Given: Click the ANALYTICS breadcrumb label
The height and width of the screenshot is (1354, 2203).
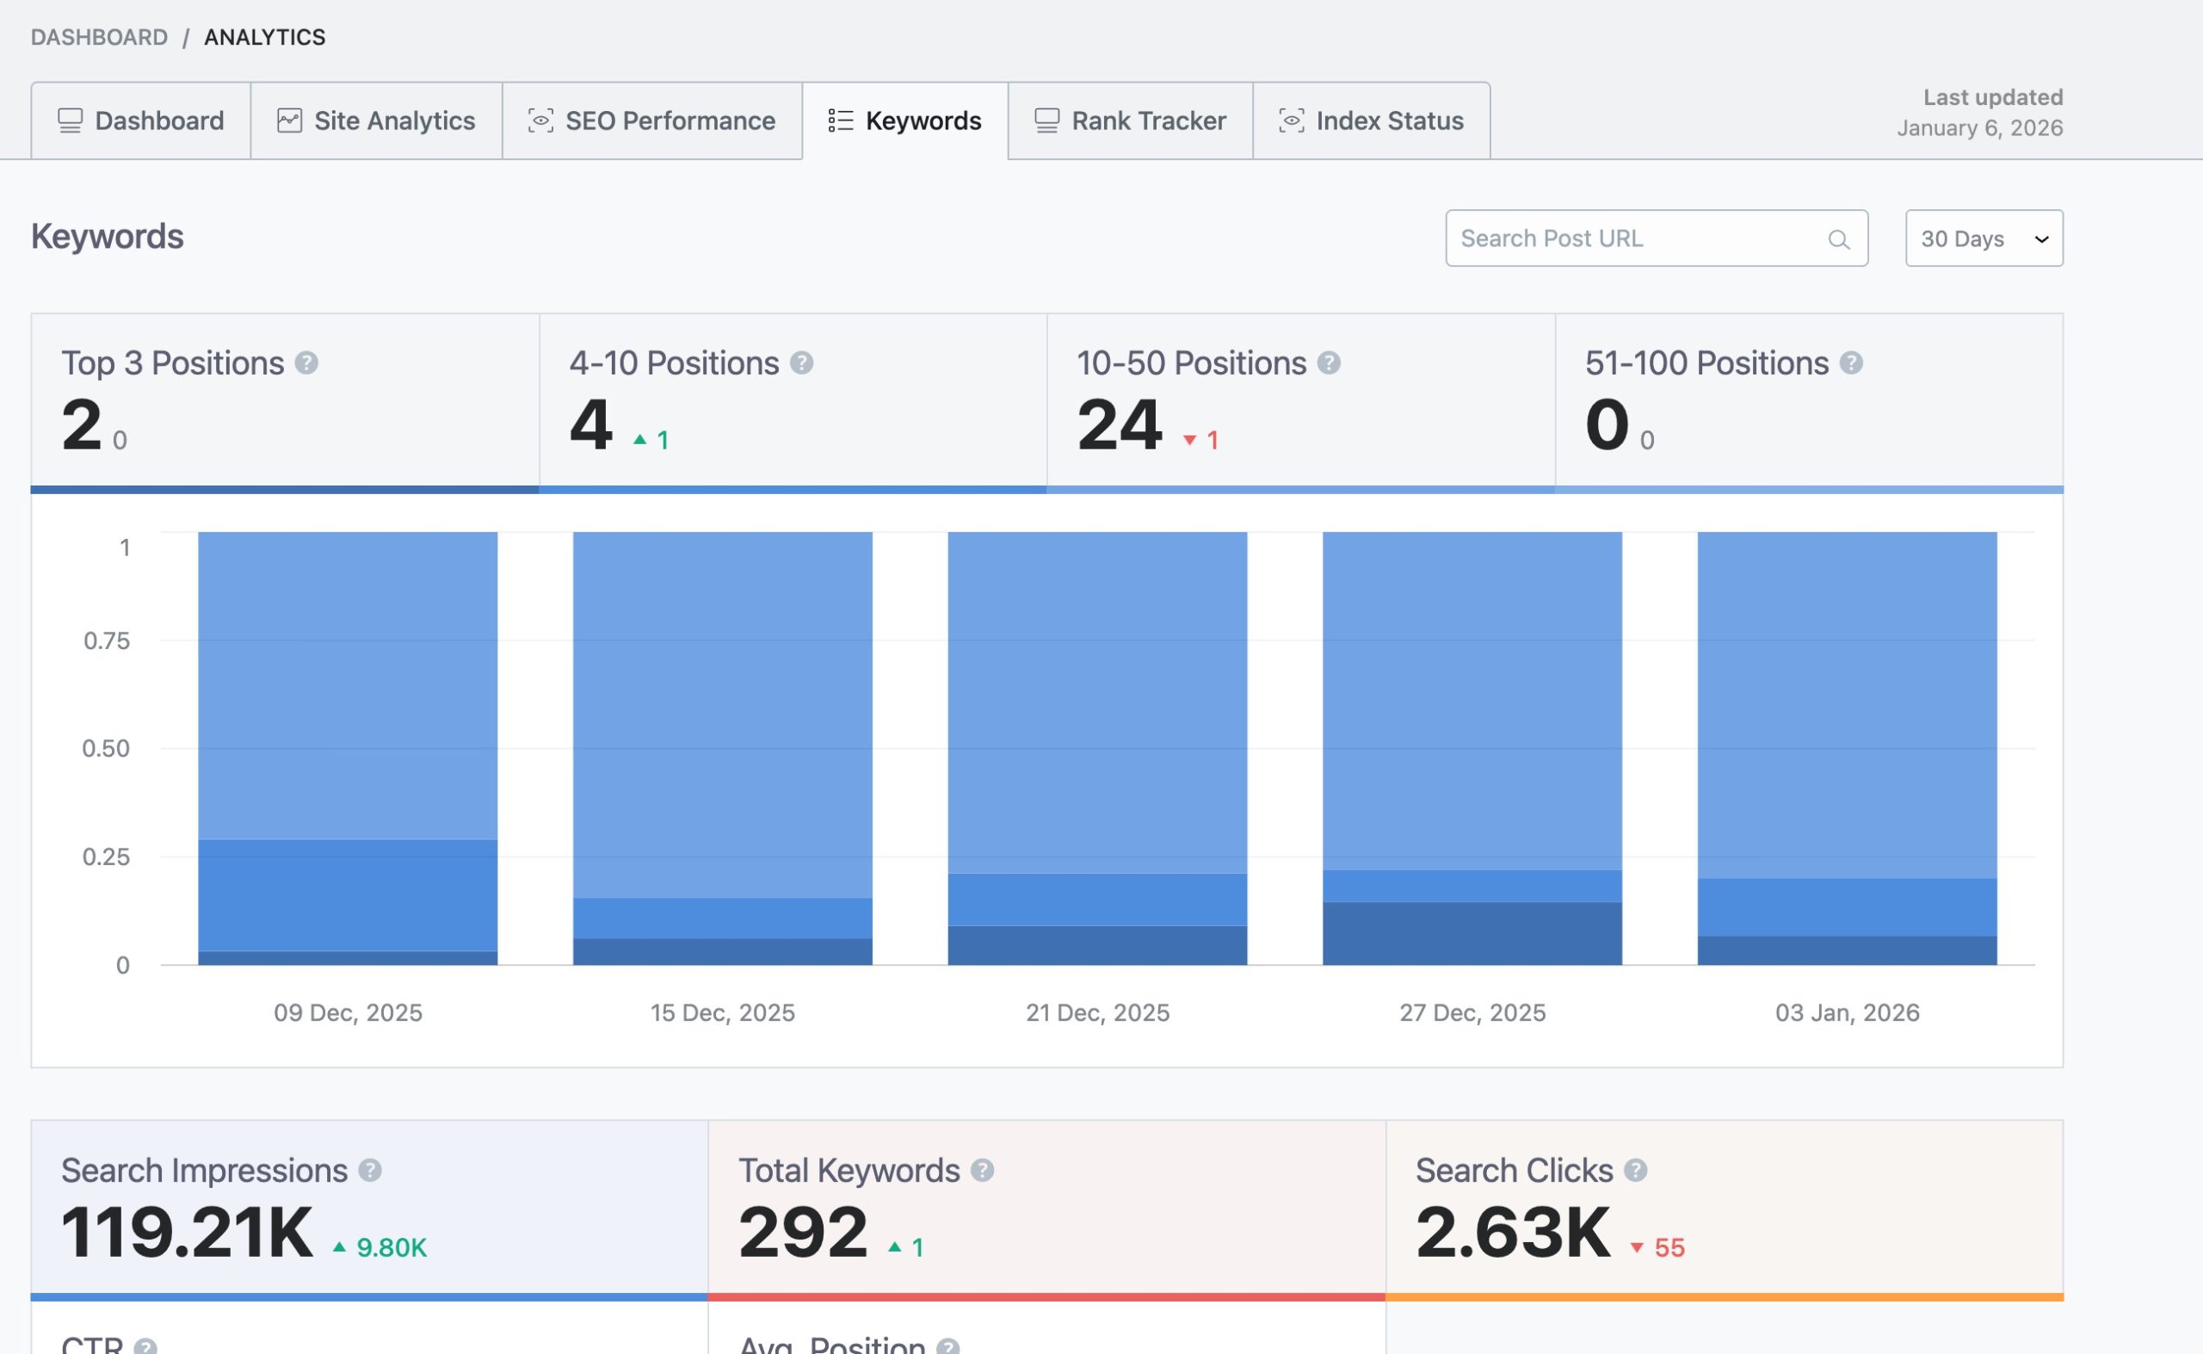Looking at the screenshot, I should [x=264, y=37].
